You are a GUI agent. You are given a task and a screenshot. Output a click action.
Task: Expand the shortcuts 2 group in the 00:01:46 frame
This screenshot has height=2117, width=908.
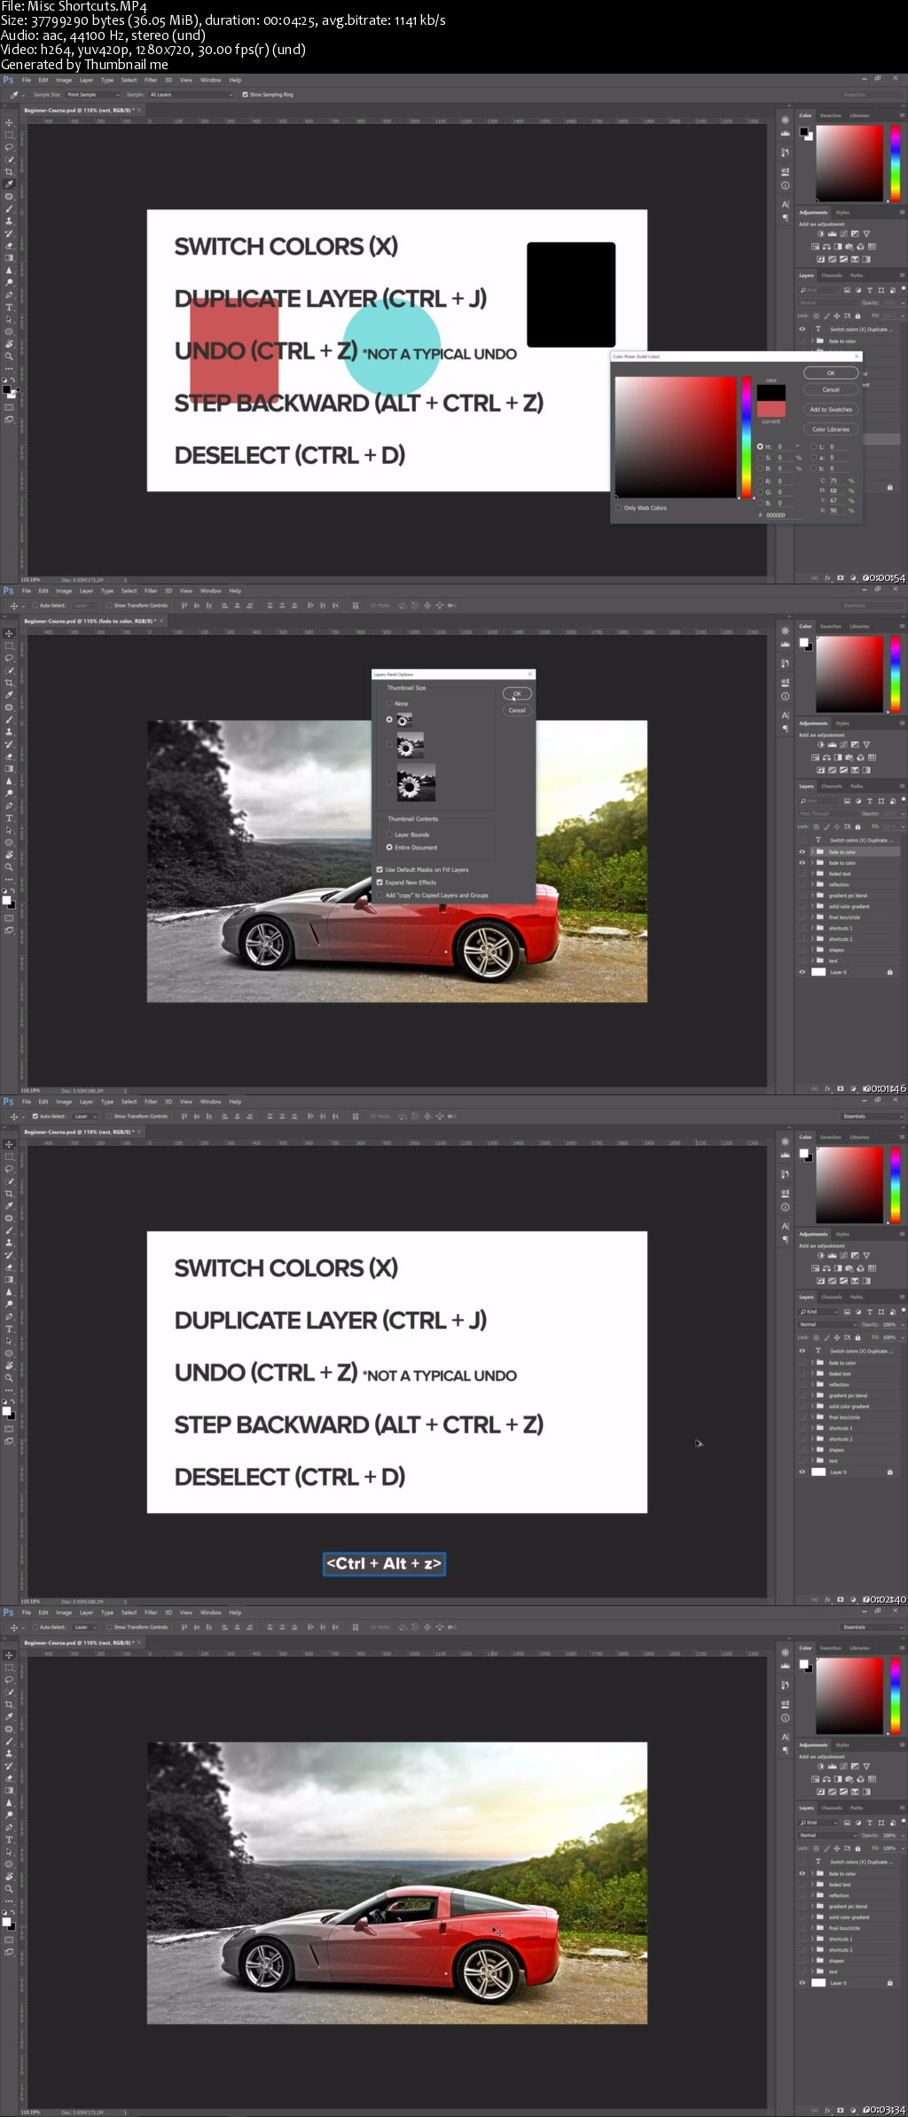812,939
